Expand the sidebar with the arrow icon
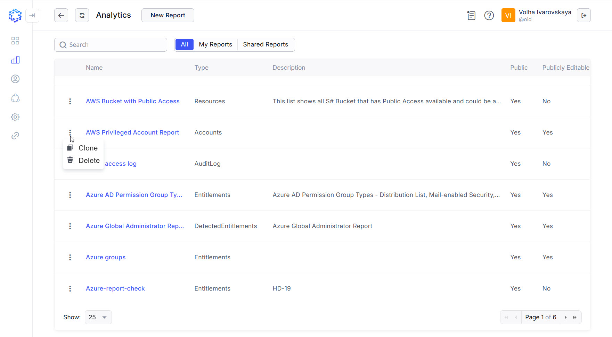The height and width of the screenshot is (337, 612). click(32, 15)
